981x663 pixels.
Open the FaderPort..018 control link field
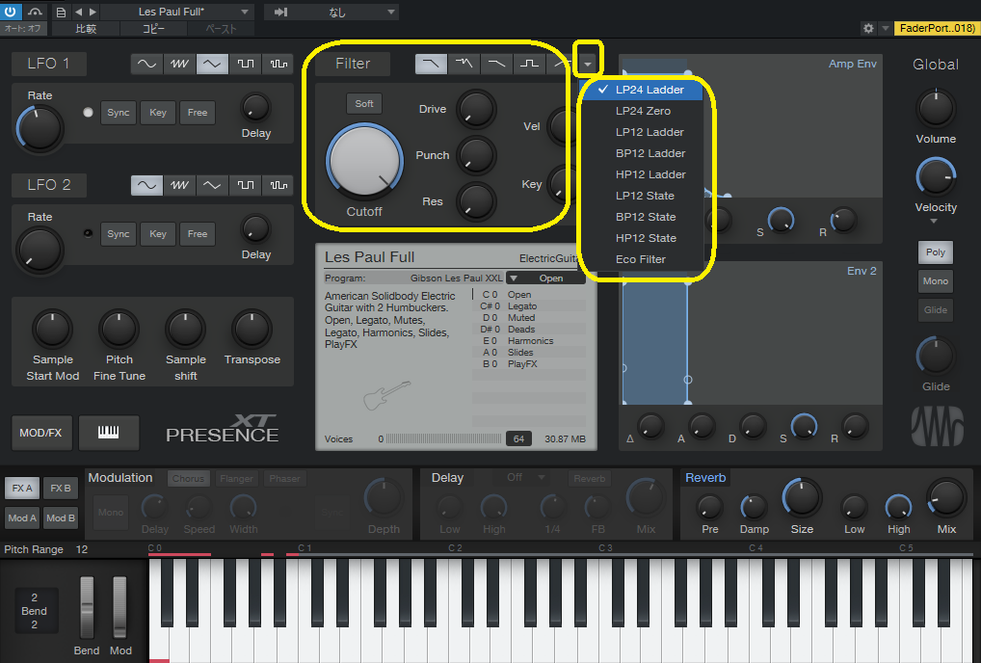coord(936,28)
